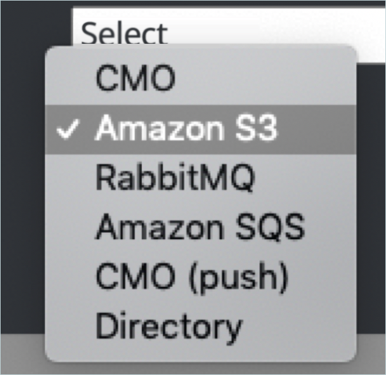Click the first entry, CMO
This screenshot has height=375, width=386.
pos(135,78)
